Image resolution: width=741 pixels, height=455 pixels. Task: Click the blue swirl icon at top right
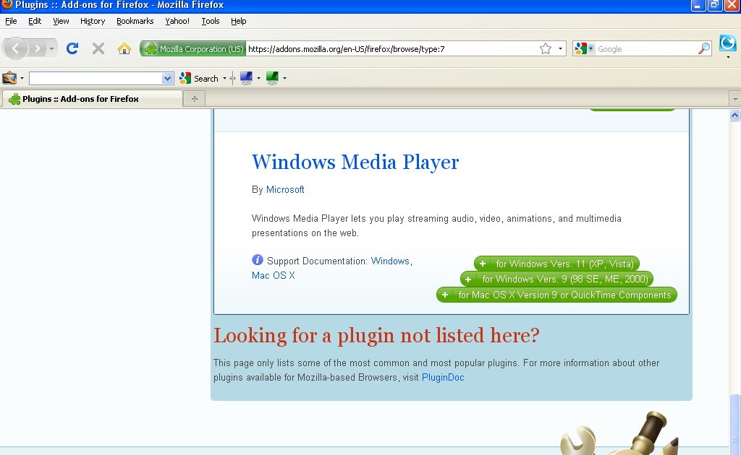click(x=728, y=43)
